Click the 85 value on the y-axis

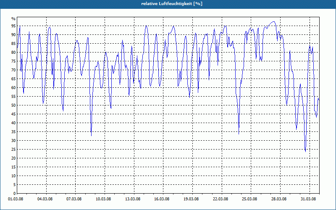(x=13, y=44)
